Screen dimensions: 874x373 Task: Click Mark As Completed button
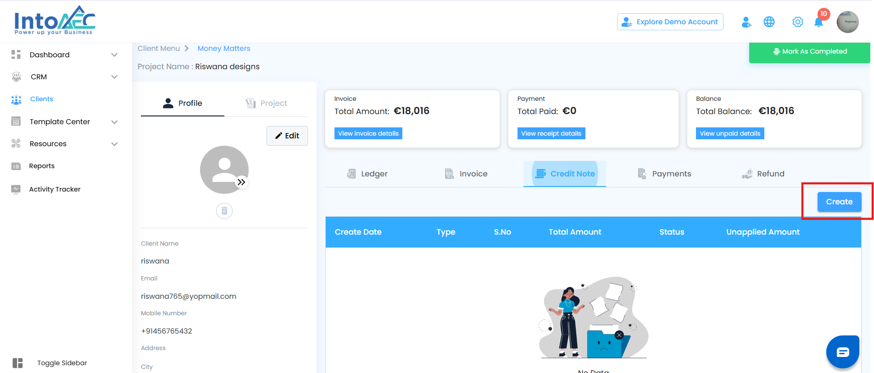[810, 52]
